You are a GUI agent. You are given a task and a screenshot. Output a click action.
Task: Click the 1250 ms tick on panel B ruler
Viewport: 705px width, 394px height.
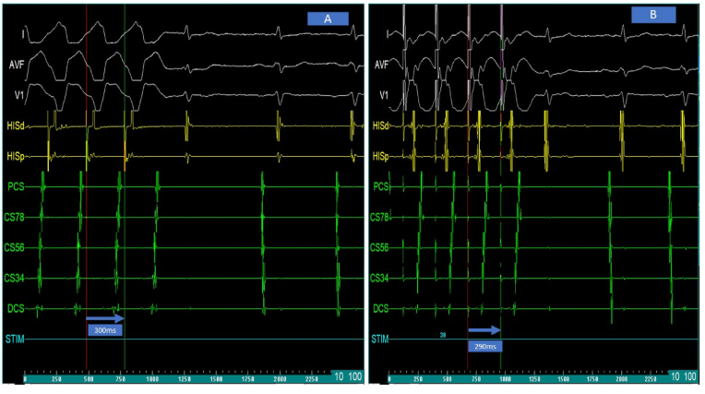pos(534,379)
